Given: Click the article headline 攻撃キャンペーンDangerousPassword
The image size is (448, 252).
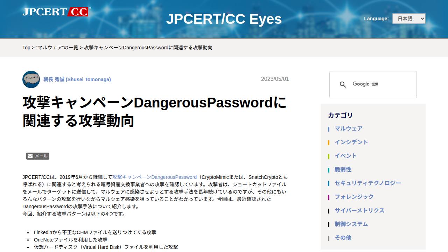Looking at the screenshot, I should coord(155,112).
